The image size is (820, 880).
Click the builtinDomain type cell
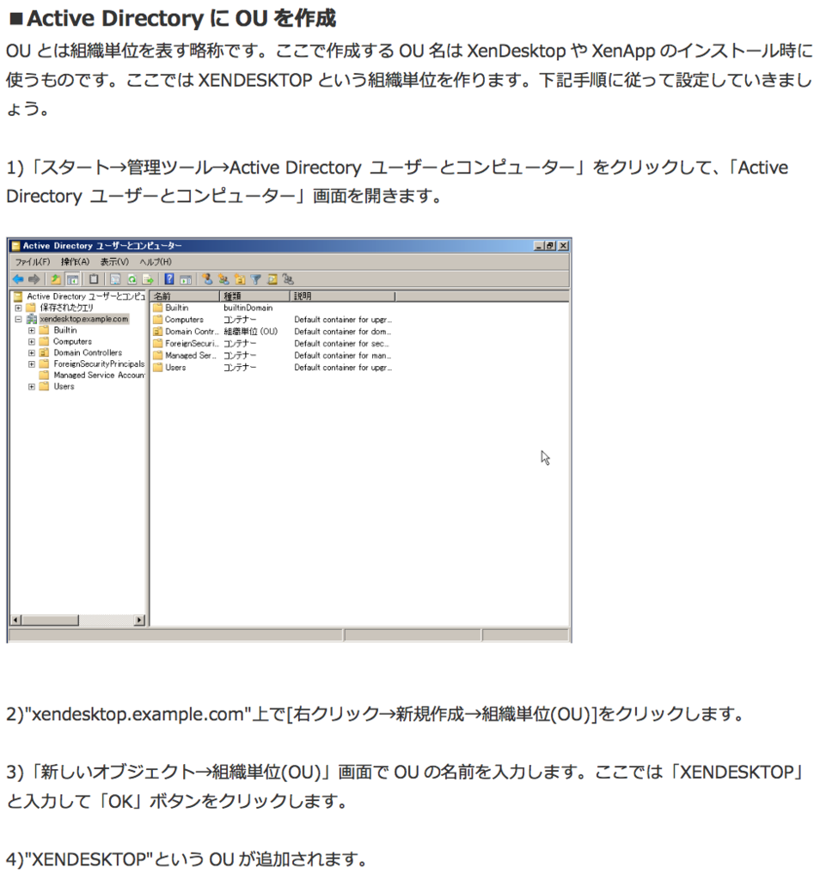click(248, 308)
